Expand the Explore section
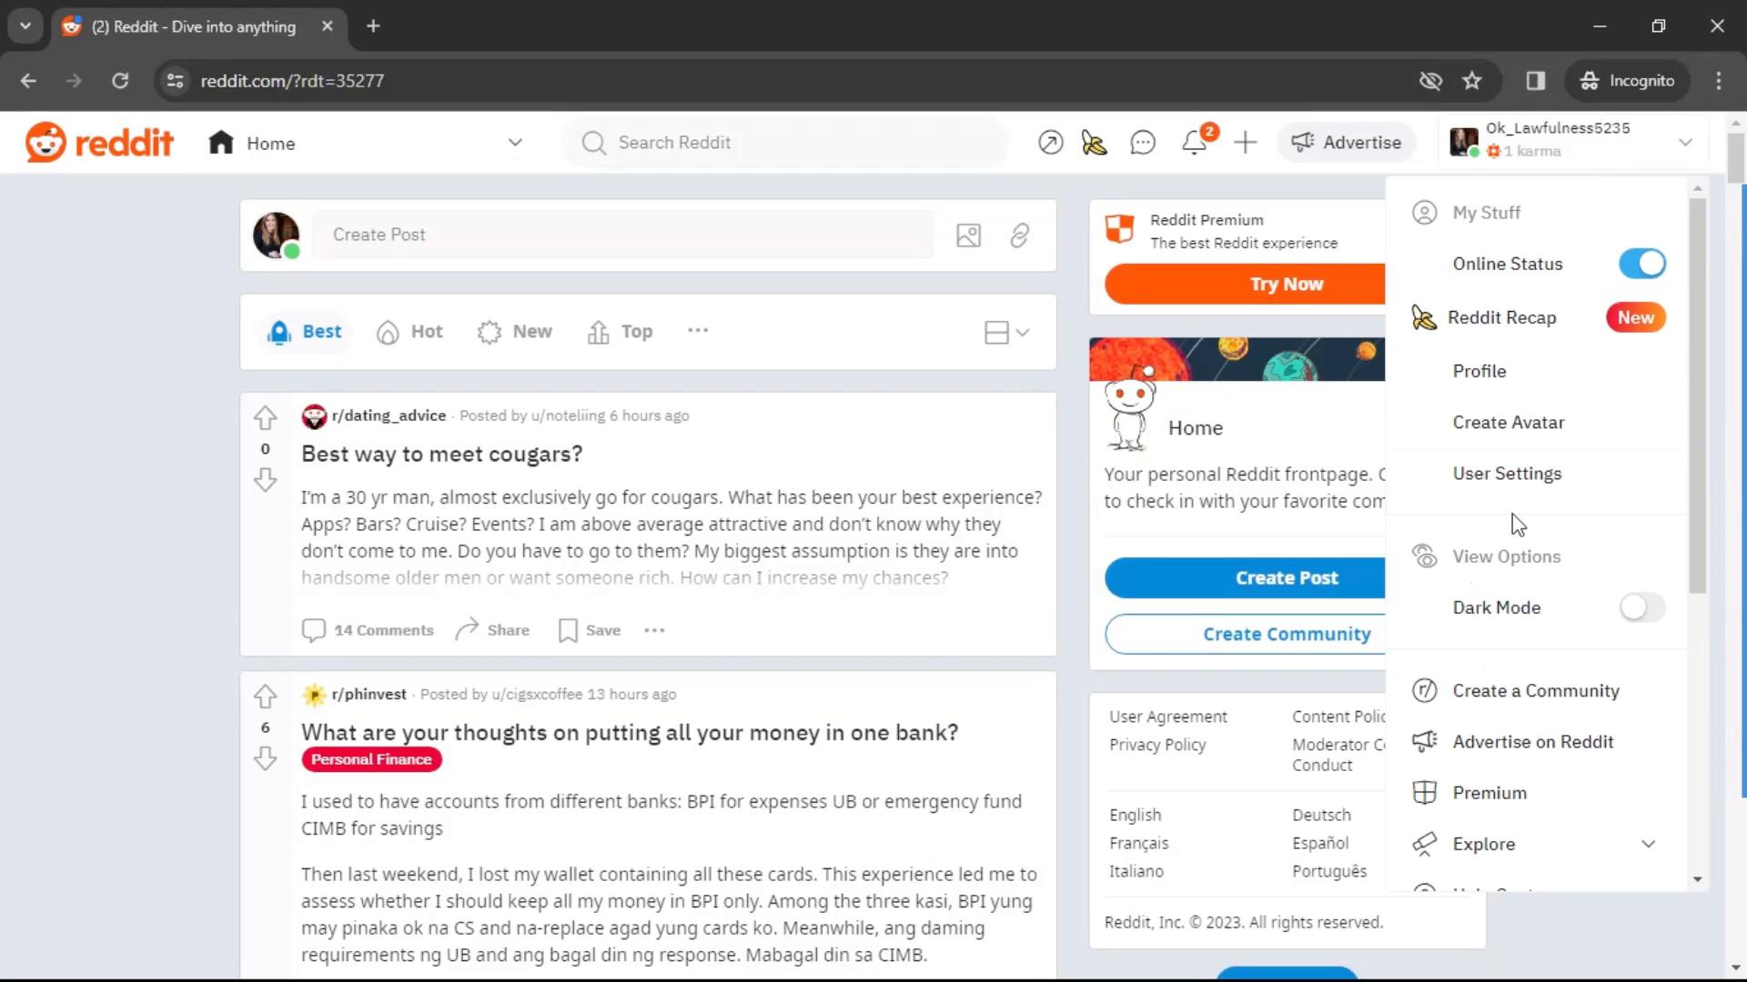Image resolution: width=1747 pixels, height=982 pixels. pos(1648,843)
